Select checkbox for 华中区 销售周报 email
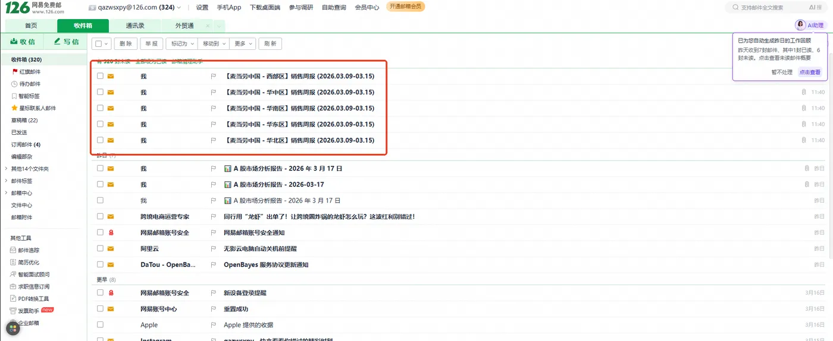The width and height of the screenshot is (833, 341). click(x=101, y=92)
